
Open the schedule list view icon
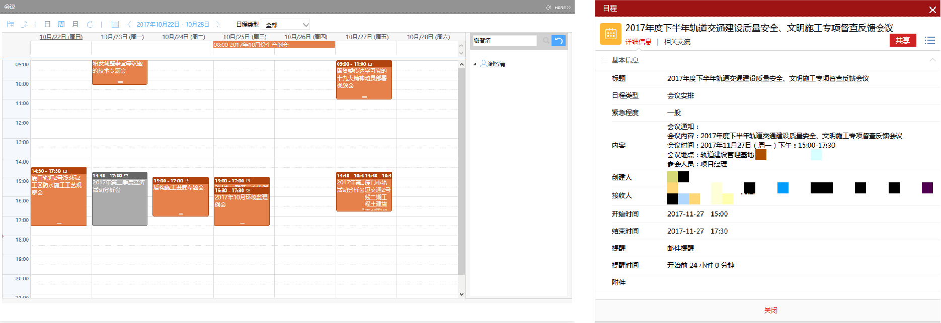coord(115,25)
